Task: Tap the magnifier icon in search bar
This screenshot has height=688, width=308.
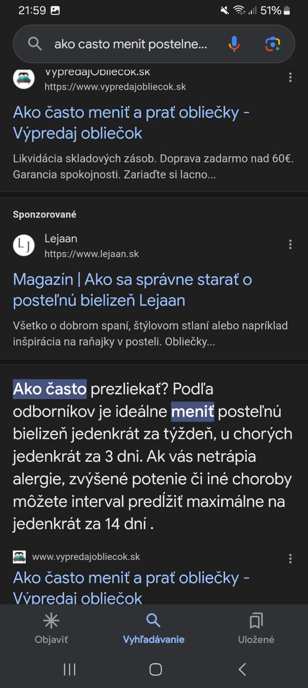Action: pos(35,44)
